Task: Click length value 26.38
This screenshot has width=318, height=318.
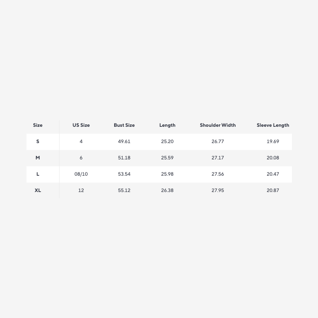Action: pyautogui.click(x=167, y=190)
